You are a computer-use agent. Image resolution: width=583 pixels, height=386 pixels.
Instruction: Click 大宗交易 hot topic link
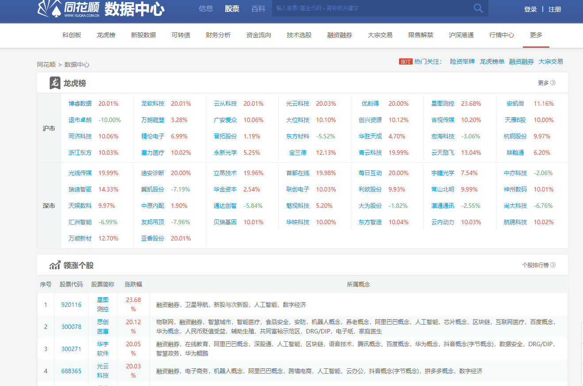[551, 61]
